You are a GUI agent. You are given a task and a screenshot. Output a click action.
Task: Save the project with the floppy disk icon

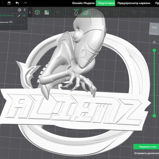(9, 3)
